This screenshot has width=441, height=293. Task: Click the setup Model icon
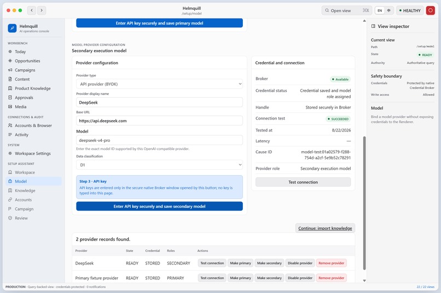[x=10, y=181]
